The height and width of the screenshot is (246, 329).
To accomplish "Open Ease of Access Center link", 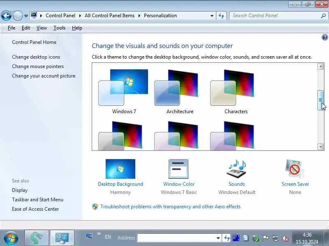I will (35, 209).
